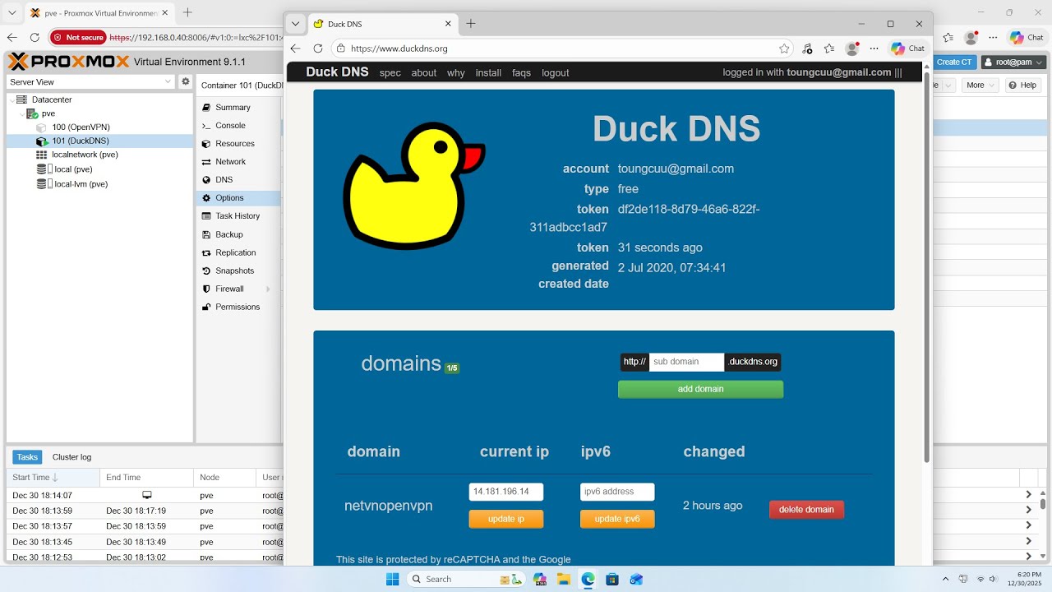
Task: Click the Not secure warning badge
Action: (x=78, y=37)
